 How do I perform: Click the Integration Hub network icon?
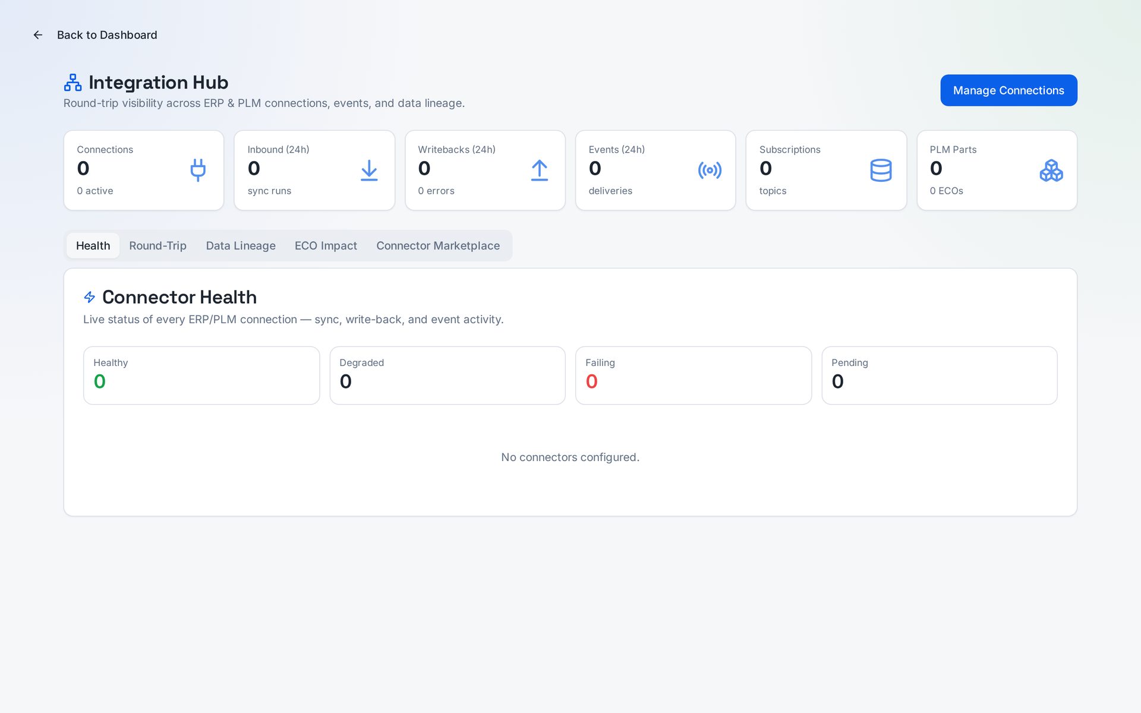73,83
